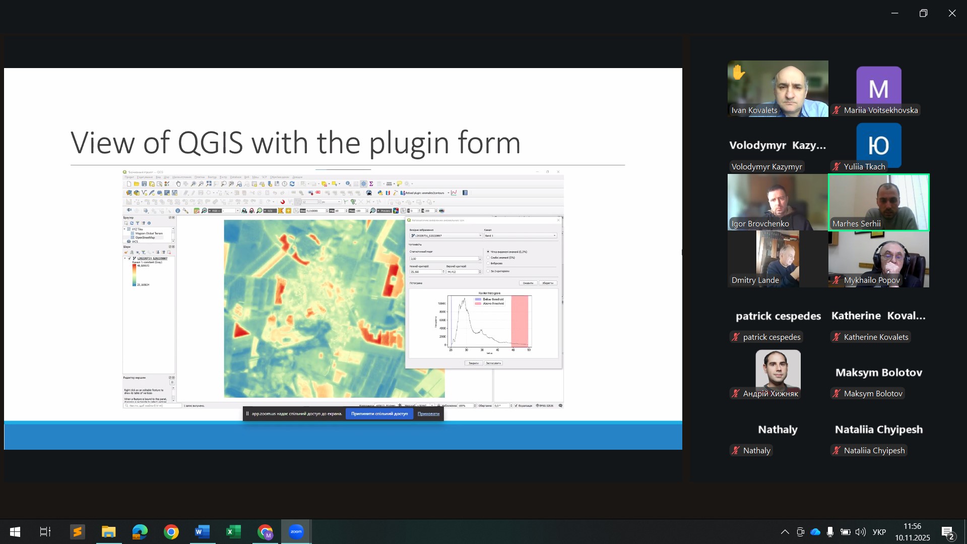The width and height of the screenshot is (967, 544).
Task: Click 'Припинити спільний доступ' button
Action: [x=379, y=414]
